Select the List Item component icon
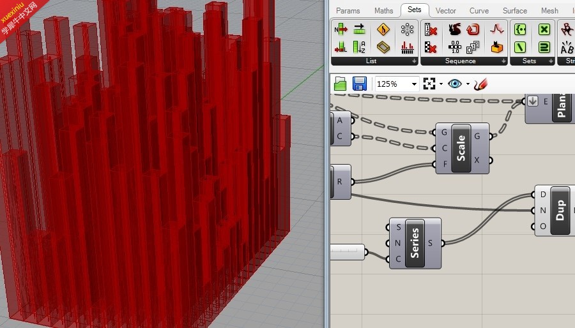Image resolution: width=575 pixels, height=328 pixels. pos(341,29)
